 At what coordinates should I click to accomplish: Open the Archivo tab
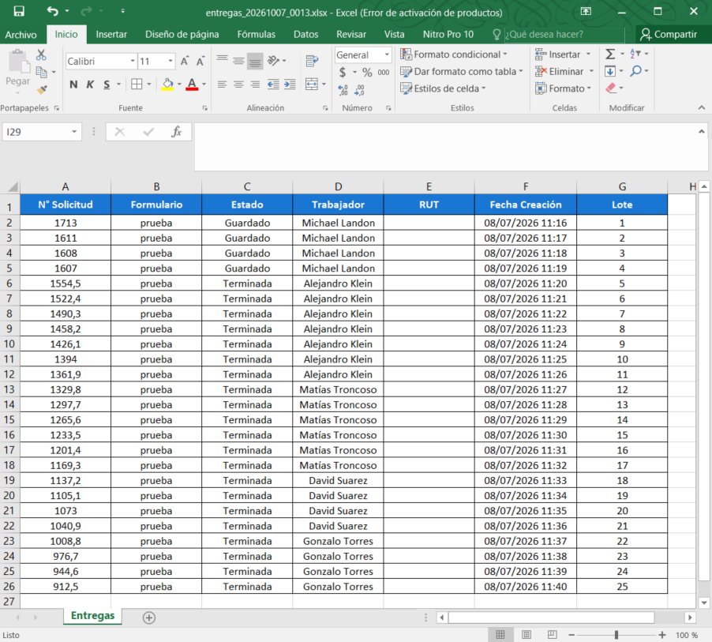[x=21, y=35]
